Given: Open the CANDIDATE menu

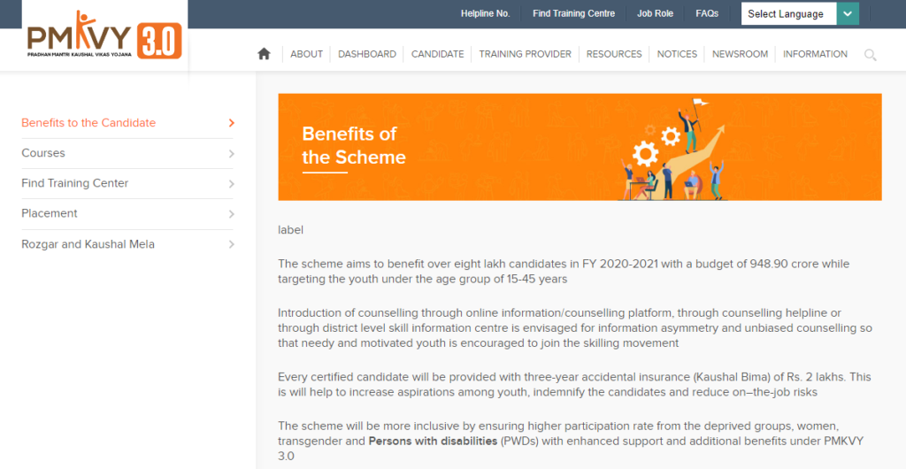Looking at the screenshot, I should point(437,54).
